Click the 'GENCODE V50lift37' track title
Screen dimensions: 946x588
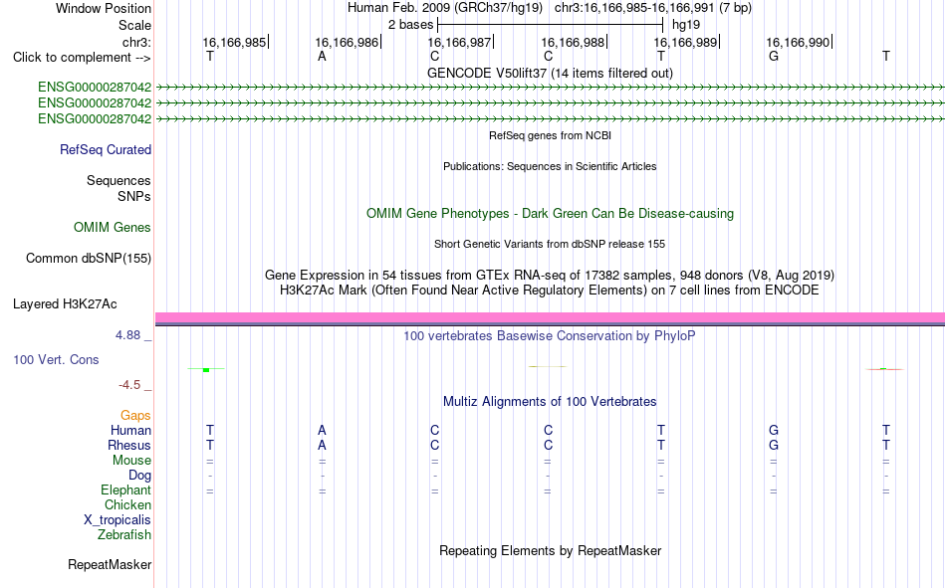[x=550, y=73]
